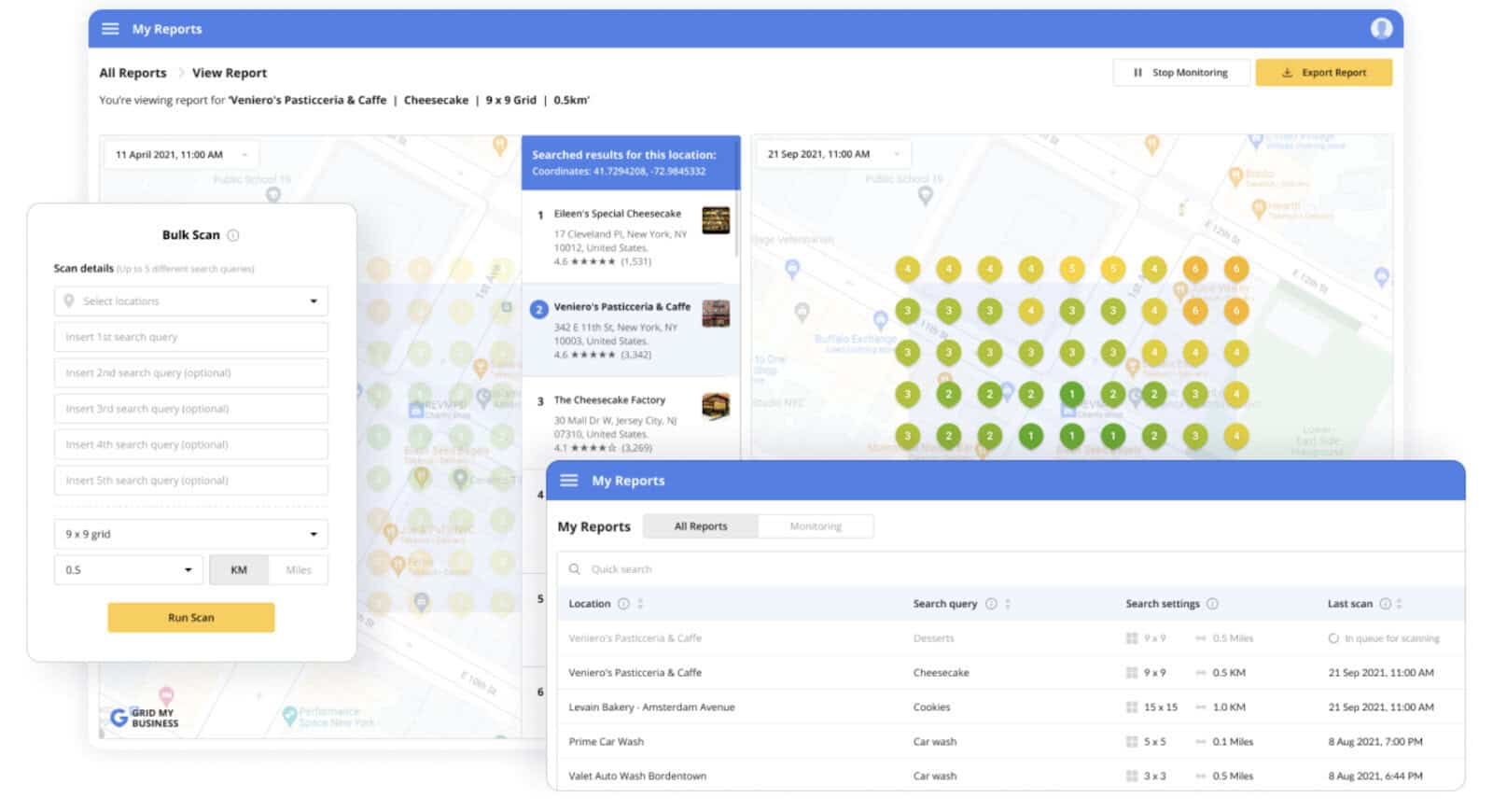Viewport: 1493px width, 812px height.
Task: Click the grid icon in Cookies row
Action: pos(1131,707)
